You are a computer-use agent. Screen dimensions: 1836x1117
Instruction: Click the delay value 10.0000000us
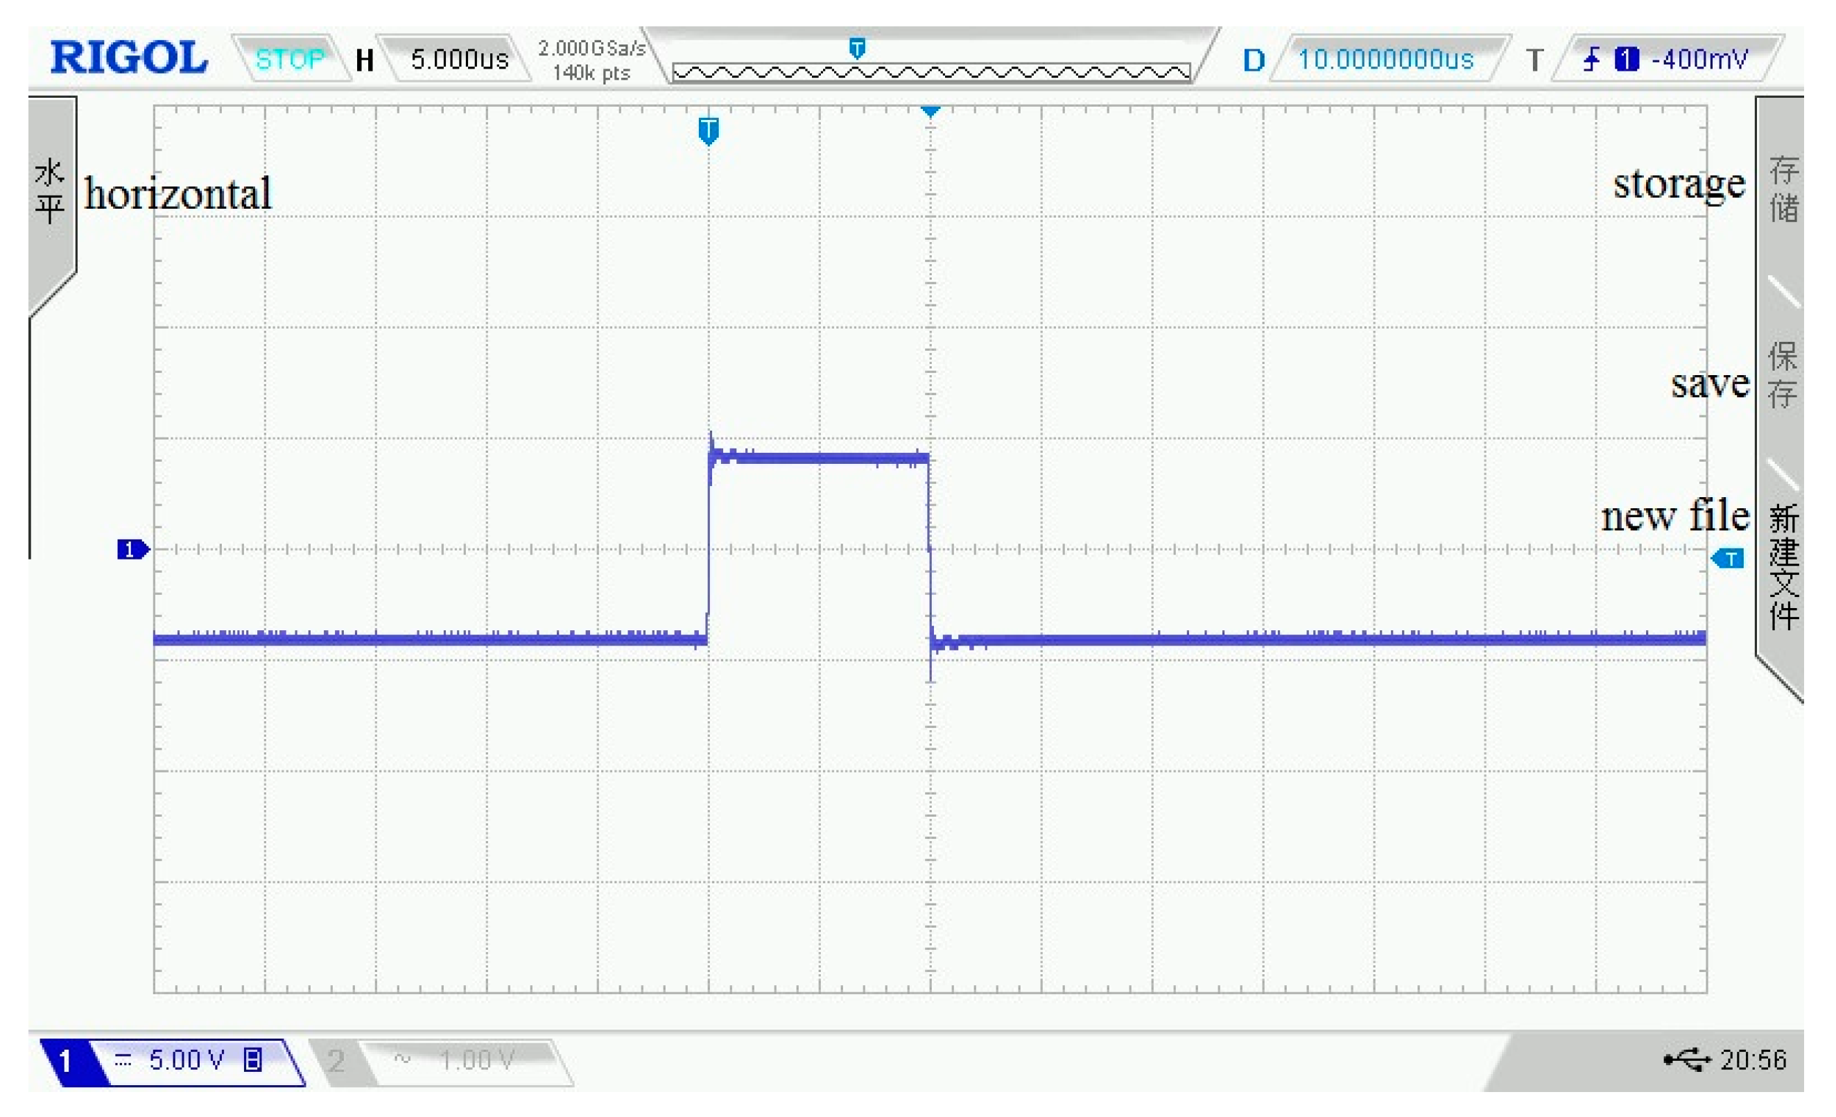1385,59
